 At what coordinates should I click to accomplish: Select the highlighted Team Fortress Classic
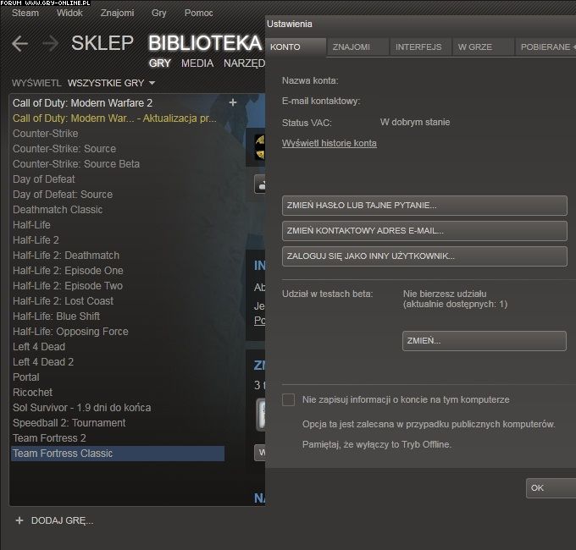[x=118, y=454]
